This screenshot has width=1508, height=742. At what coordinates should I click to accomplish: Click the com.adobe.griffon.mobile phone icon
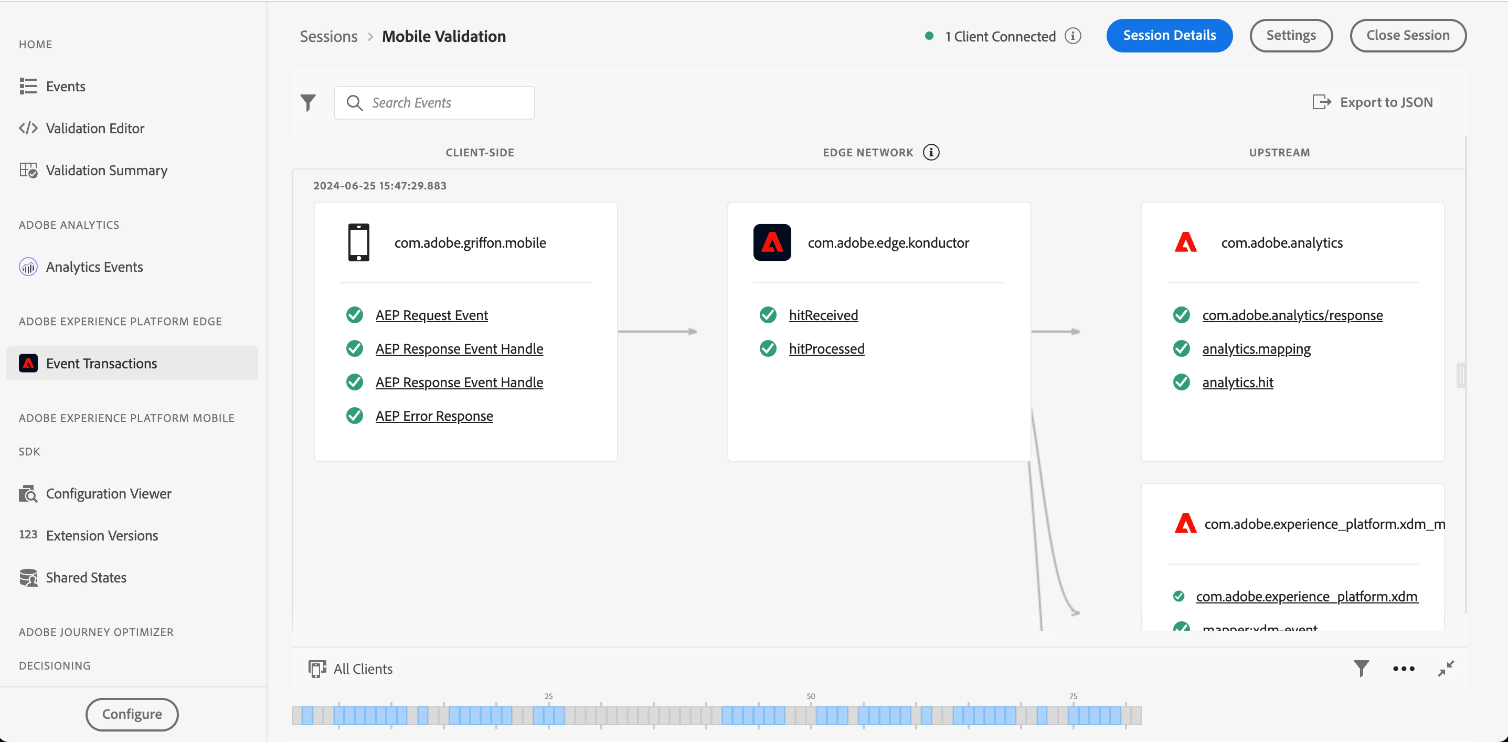click(x=358, y=242)
